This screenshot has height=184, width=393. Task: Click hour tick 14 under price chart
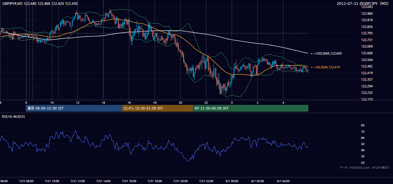point(103,103)
